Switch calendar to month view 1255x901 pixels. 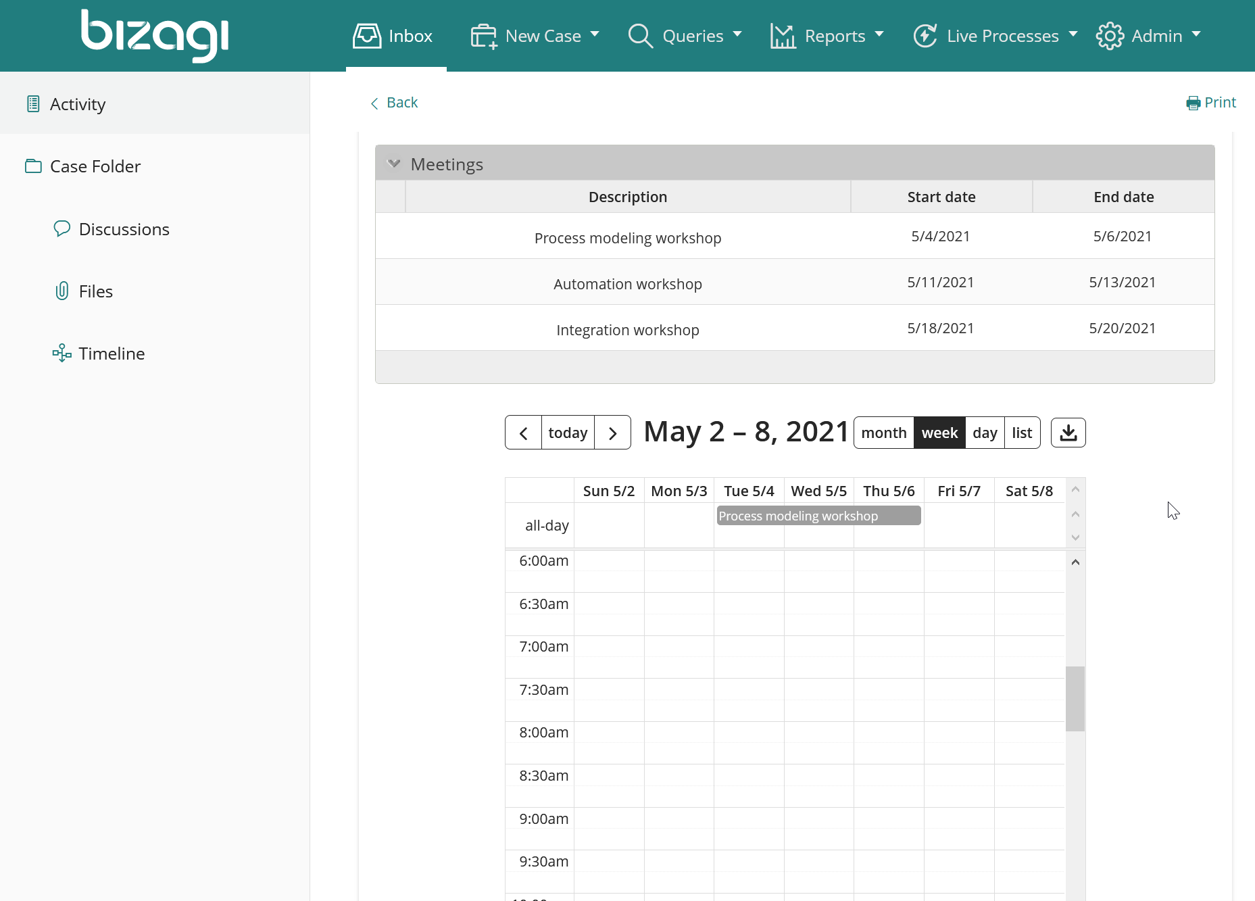[x=884, y=433]
